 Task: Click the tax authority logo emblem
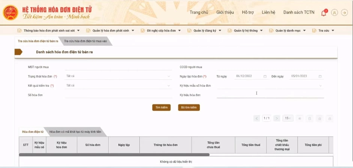click(x=10, y=12)
